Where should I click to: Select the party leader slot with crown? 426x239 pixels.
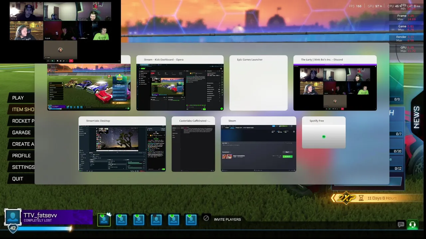[x=104, y=219]
